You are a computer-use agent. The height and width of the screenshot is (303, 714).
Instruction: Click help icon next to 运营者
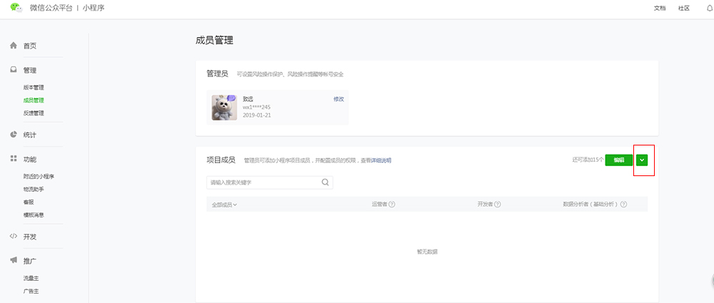(392, 205)
